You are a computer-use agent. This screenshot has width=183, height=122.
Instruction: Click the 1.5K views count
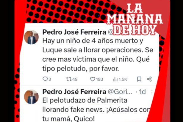(x=123, y=79)
